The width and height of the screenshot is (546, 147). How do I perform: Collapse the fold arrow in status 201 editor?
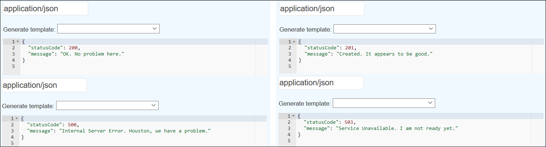(293, 42)
